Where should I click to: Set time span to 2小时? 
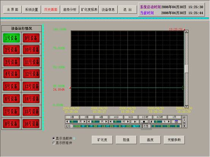145,117
